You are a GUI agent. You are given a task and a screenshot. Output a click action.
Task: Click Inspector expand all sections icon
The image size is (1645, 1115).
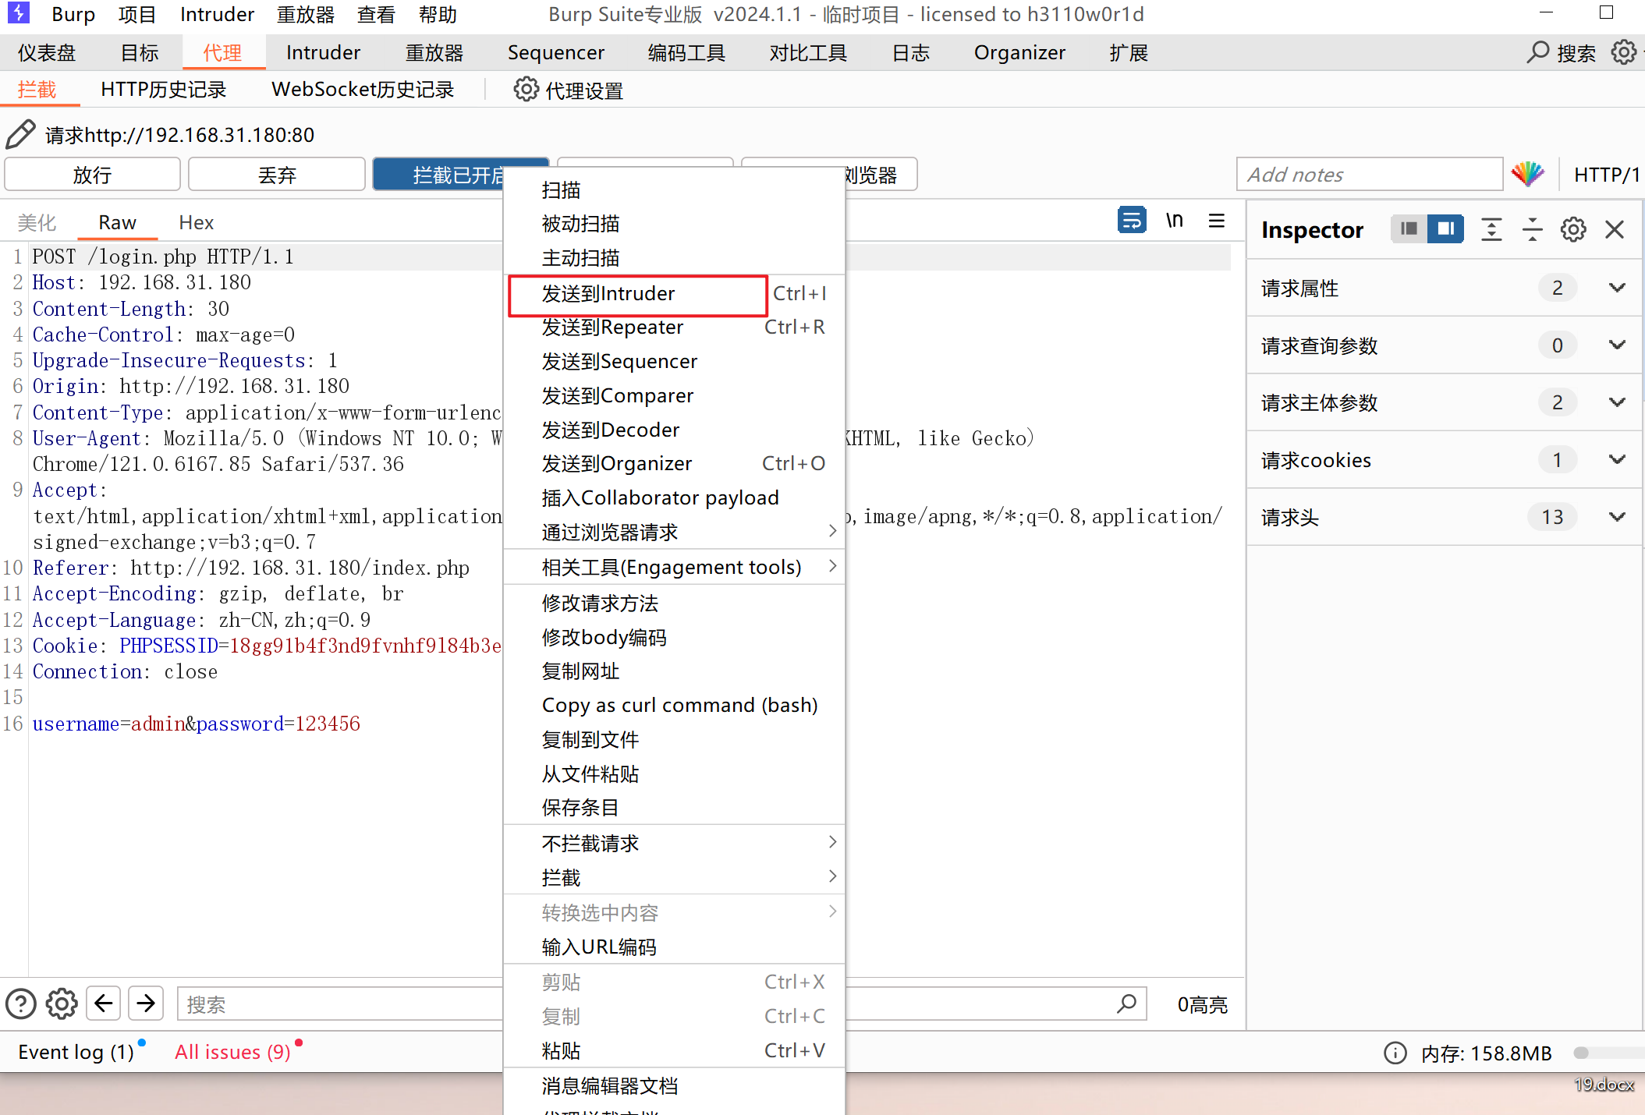coord(1491,229)
